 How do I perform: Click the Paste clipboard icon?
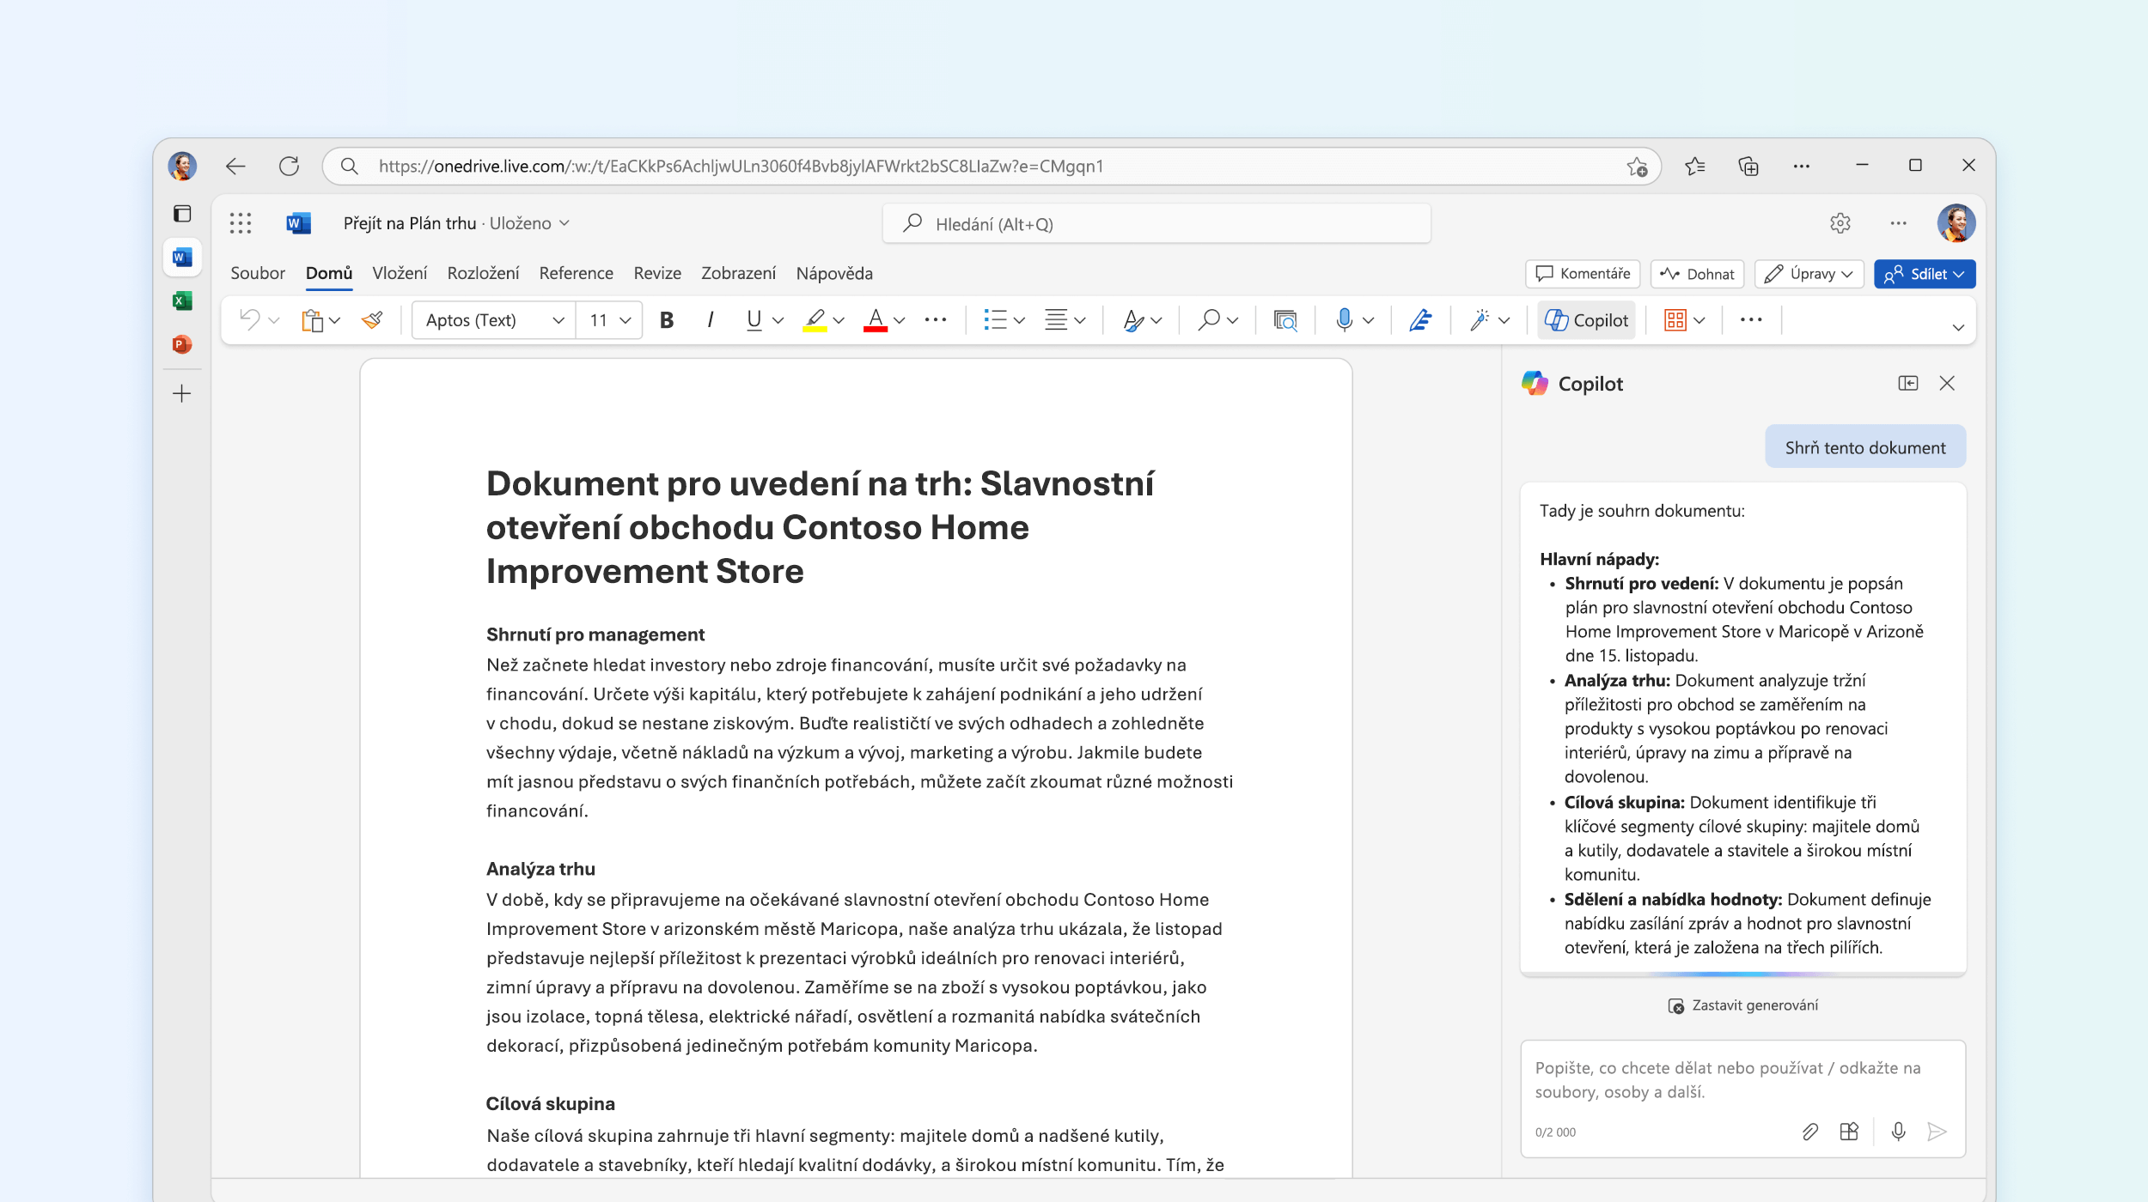312,320
